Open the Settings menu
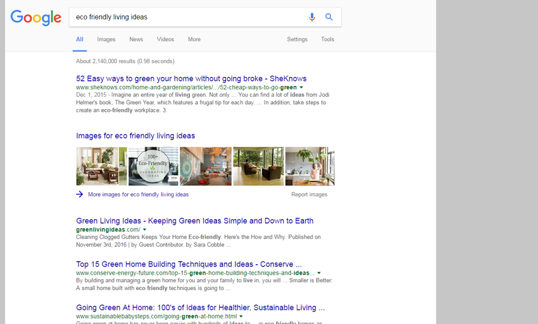Screen dimensions: 538x324 pos(297,39)
